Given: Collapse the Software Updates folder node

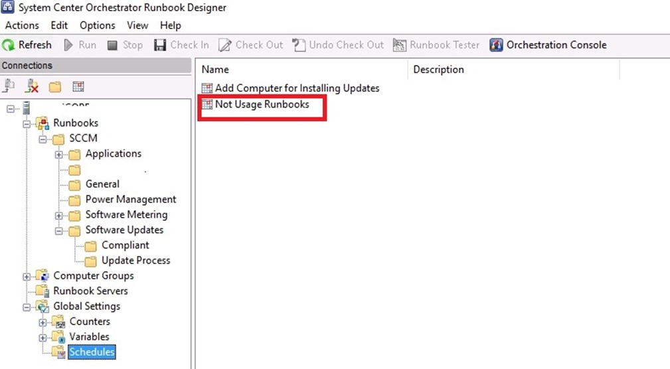Looking at the screenshot, I should click(x=59, y=231).
